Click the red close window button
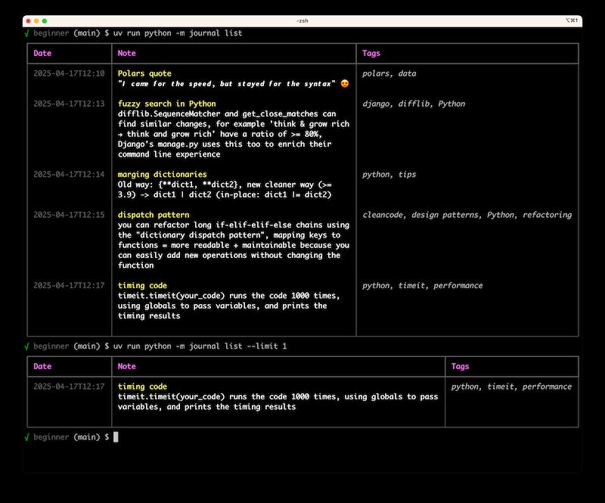Viewport: 605px width, 503px height. coord(28,21)
